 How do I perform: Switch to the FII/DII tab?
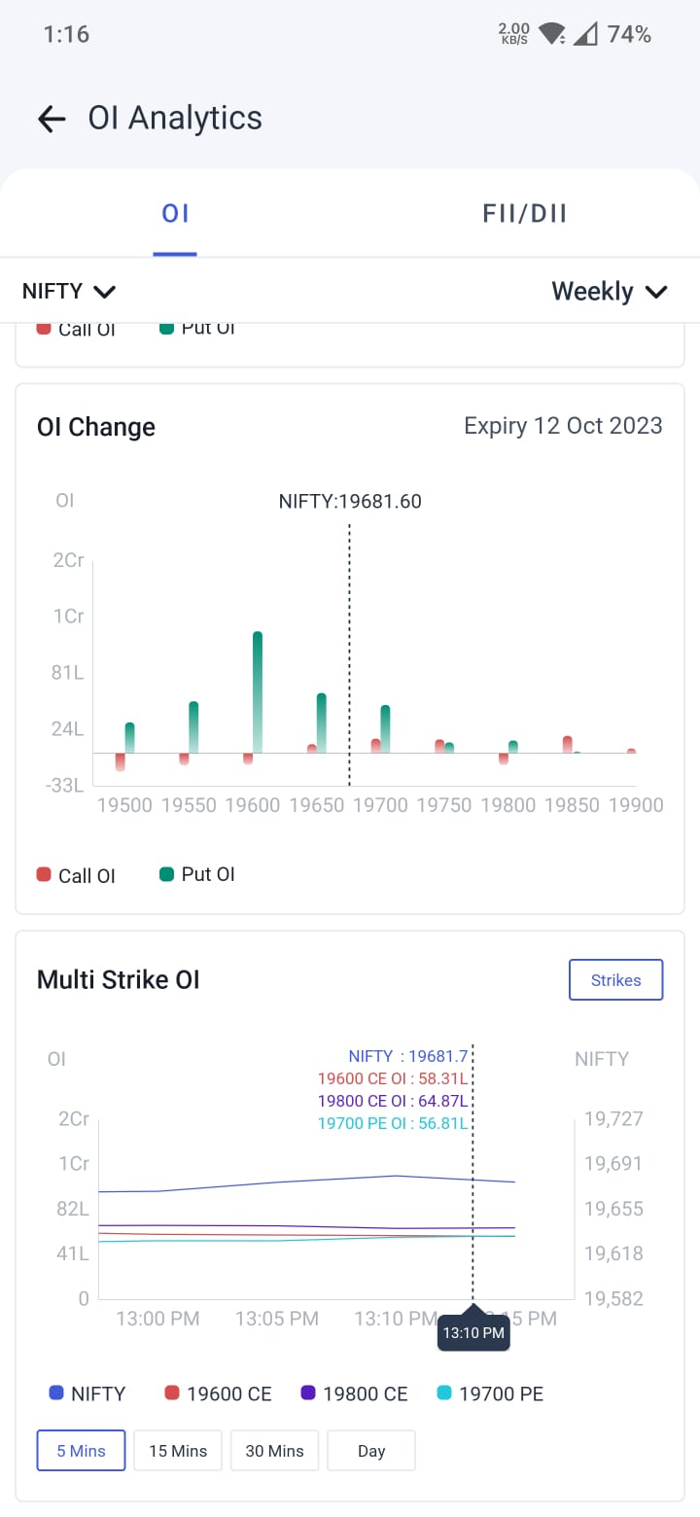pyautogui.click(x=525, y=214)
